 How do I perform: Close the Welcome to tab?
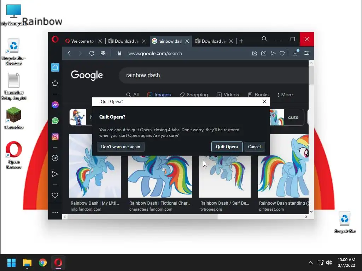(x=100, y=41)
